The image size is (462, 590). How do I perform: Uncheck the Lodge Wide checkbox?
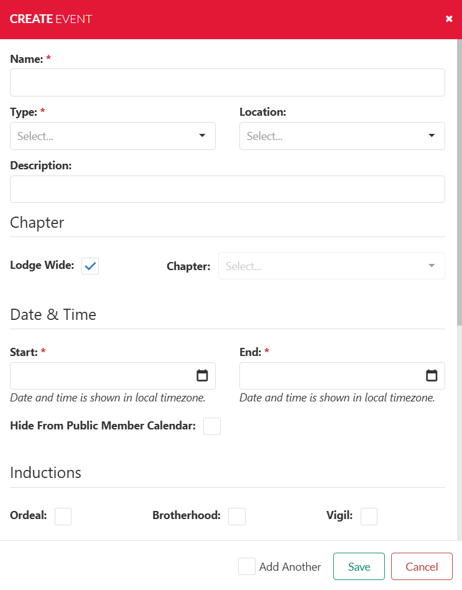pos(90,266)
